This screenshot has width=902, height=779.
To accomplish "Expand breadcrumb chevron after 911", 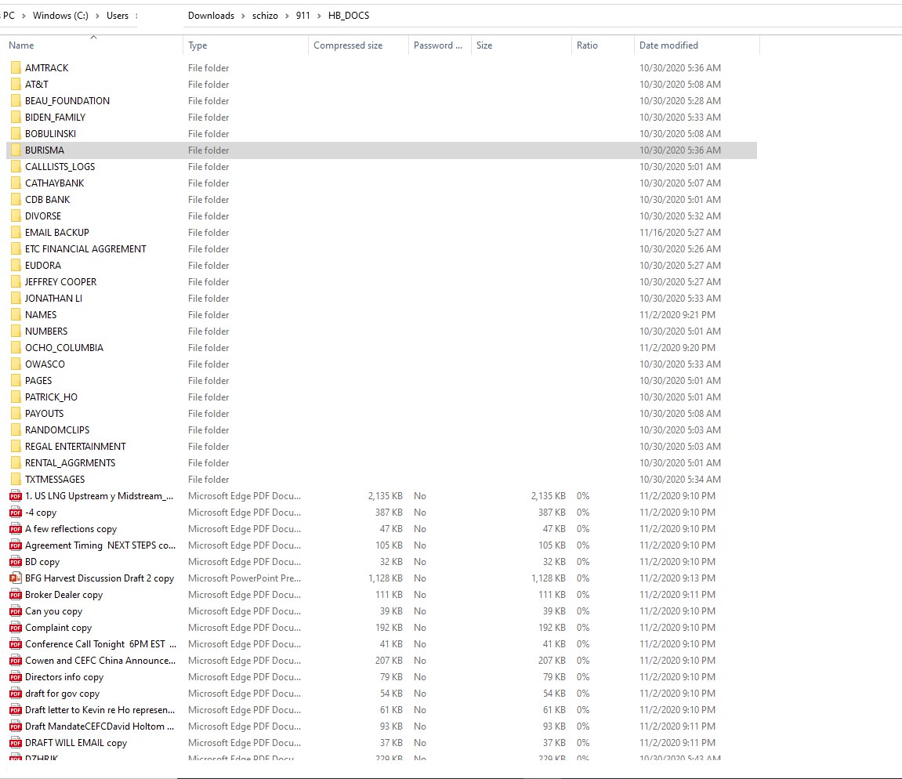I will (319, 16).
